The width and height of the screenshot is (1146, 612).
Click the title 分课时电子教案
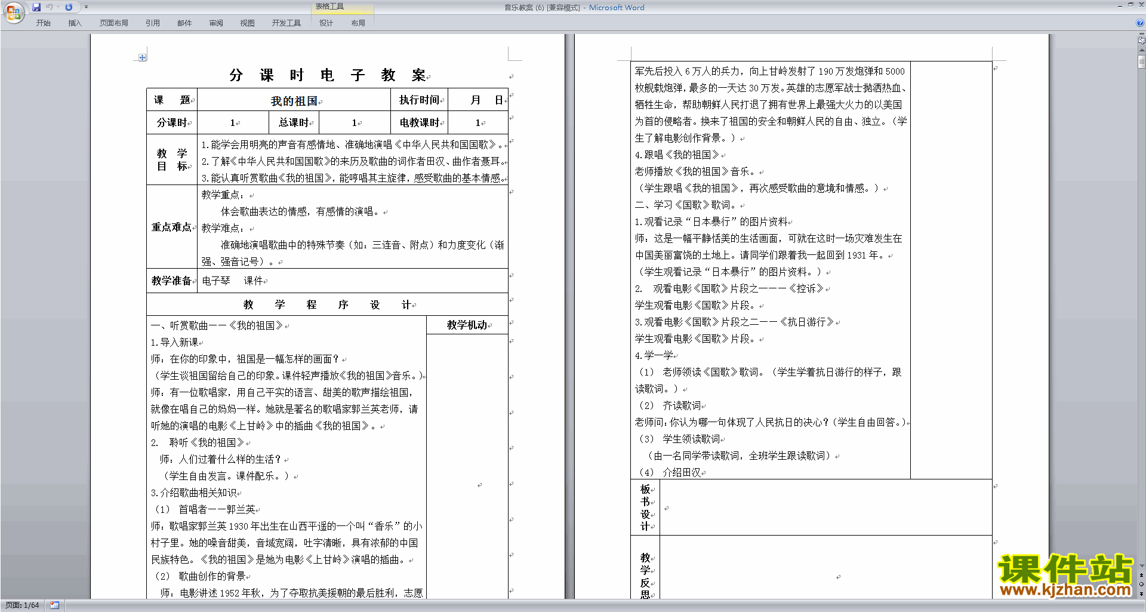[328, 75]
